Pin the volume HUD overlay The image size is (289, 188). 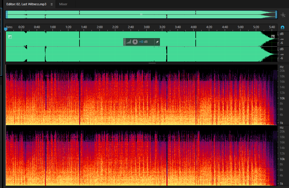click(x=157, y=42)
